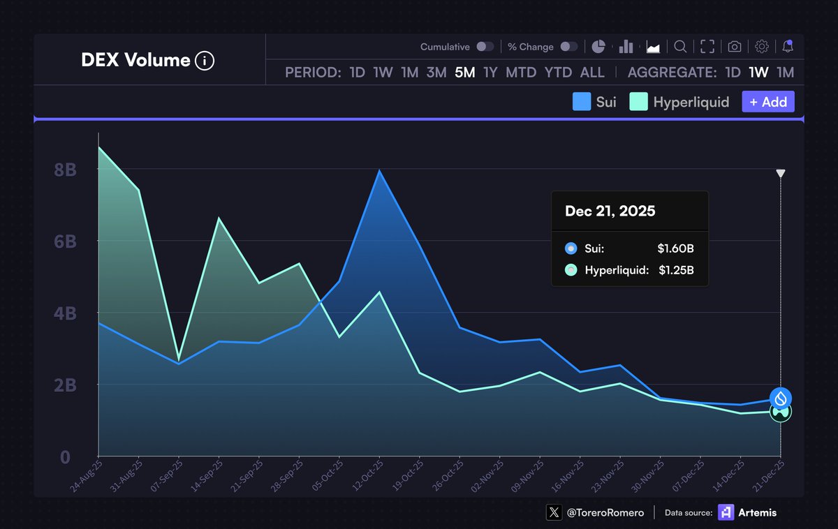Select the bar chart icon
Screen dimensions: 838x529
tap(626, 47)
